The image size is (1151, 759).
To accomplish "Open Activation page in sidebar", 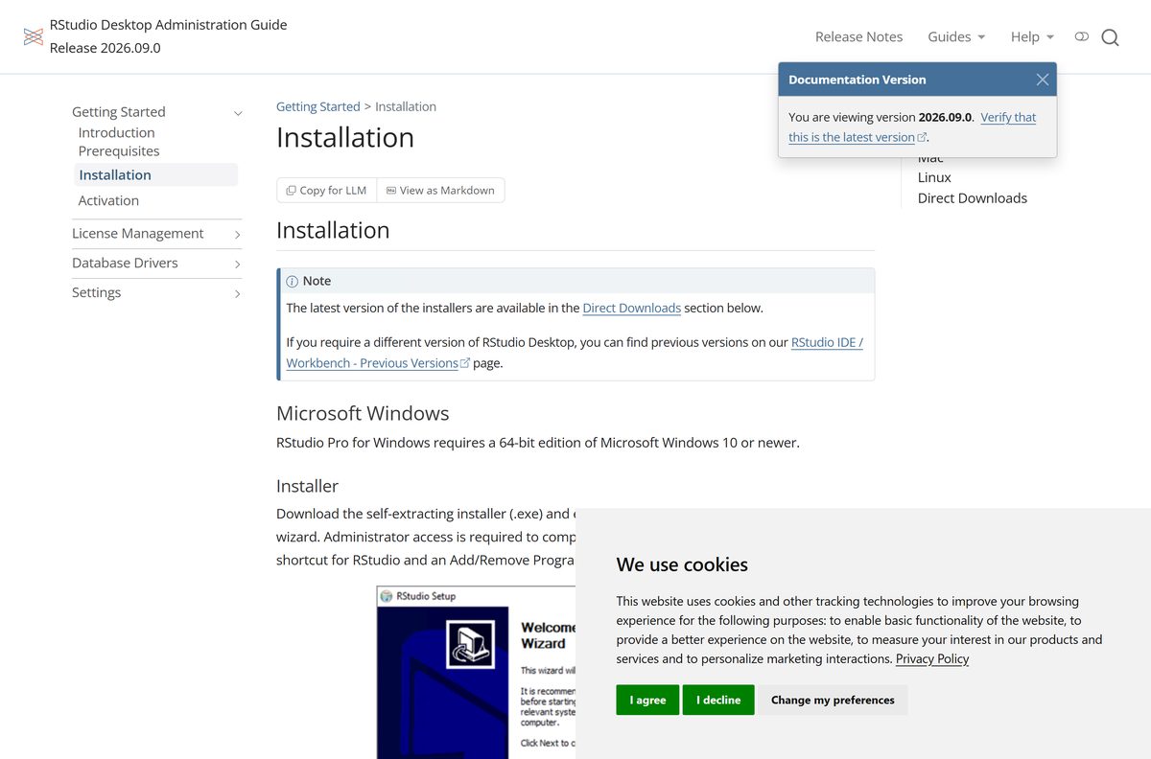I will (x=108, y=200).
